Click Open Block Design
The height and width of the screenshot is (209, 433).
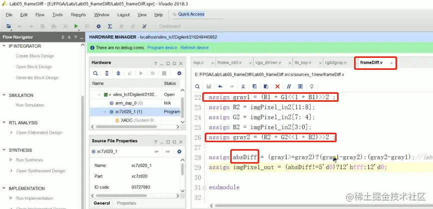tap(33, 67)
